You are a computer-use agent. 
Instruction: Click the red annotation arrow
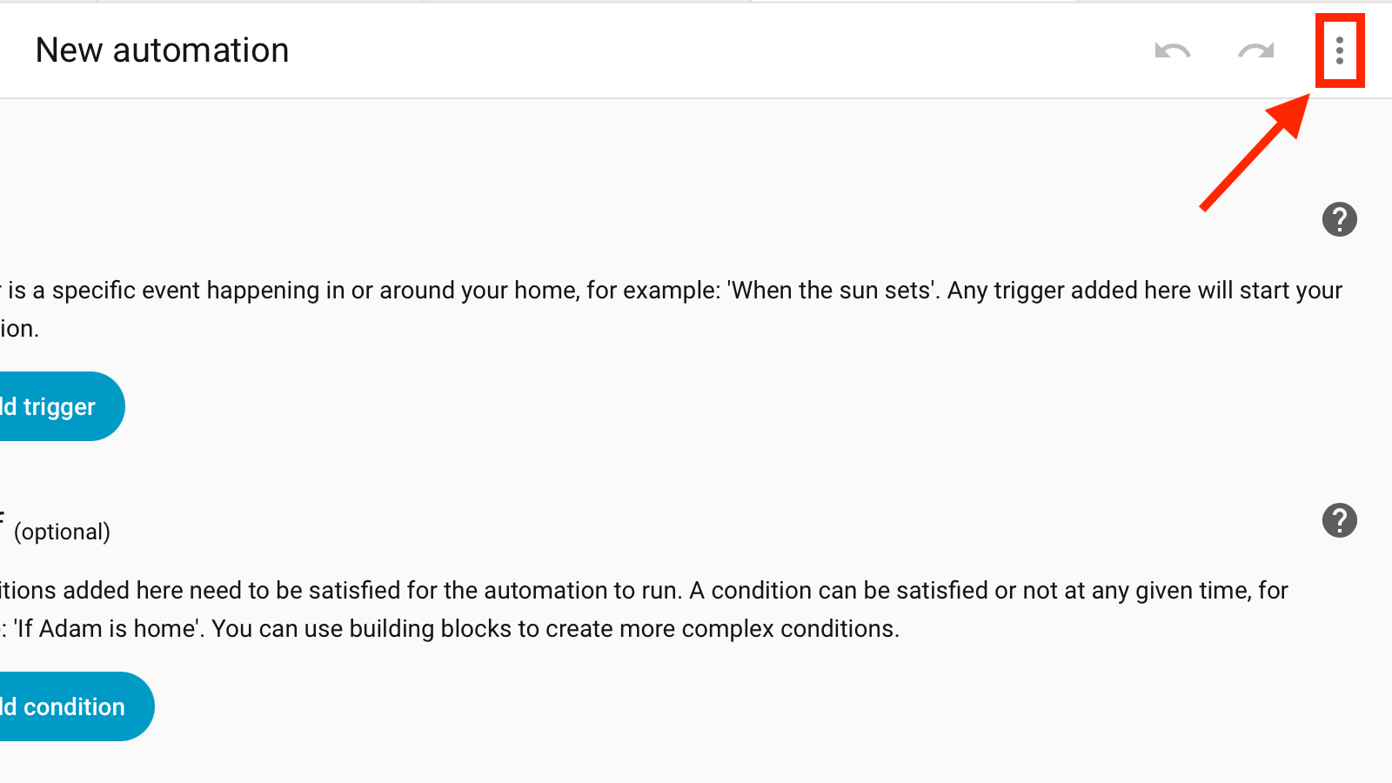click(1255, 152)
